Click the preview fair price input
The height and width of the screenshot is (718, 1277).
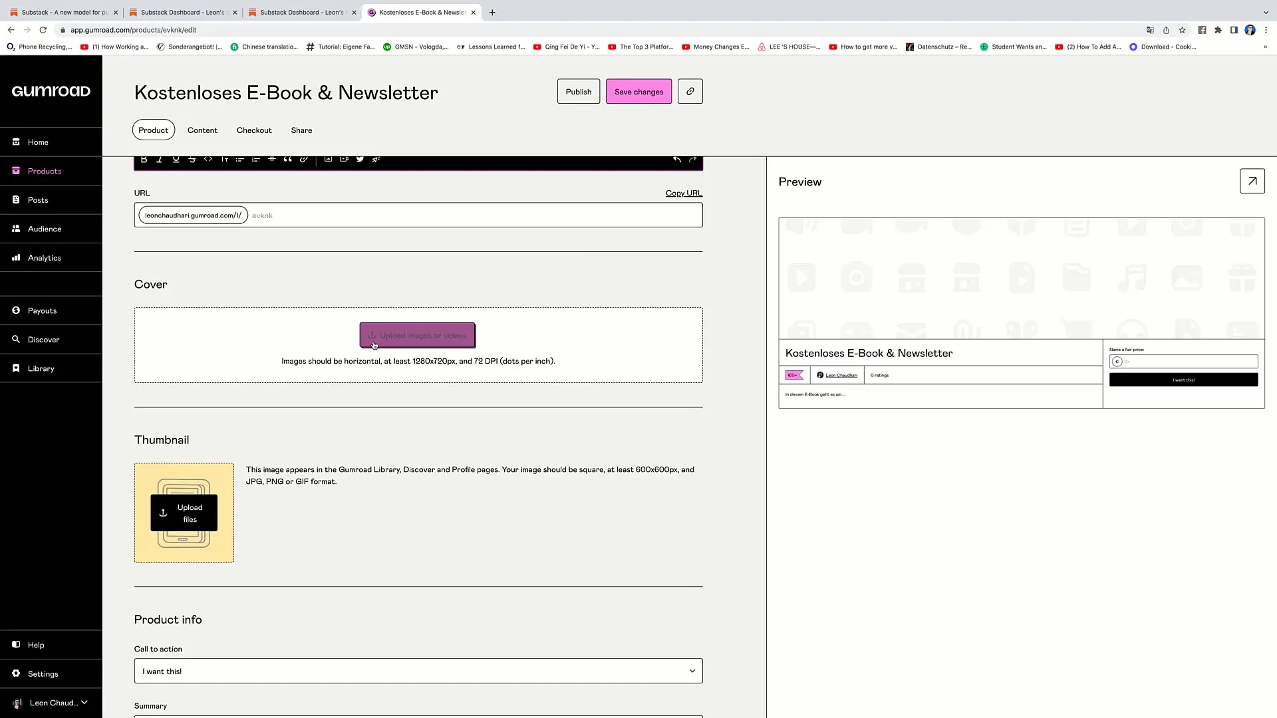[1184, 362]
